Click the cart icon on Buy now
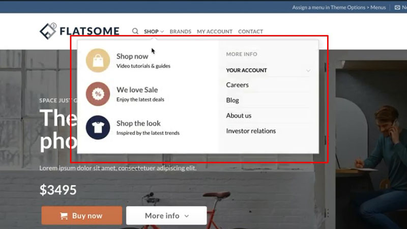The image size is (407, 229). 64,216
